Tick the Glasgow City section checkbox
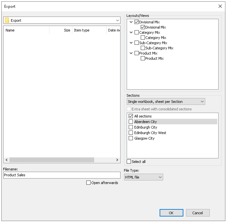This screenshot has width=228, height=223. [131, 138]
